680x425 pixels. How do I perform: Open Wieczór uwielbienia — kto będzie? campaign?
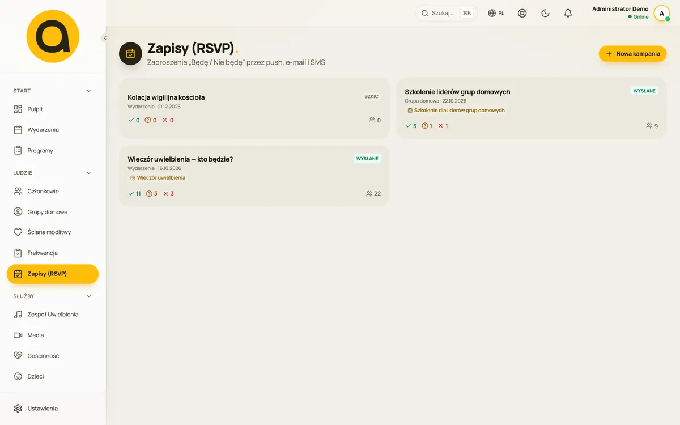[254, 176]
